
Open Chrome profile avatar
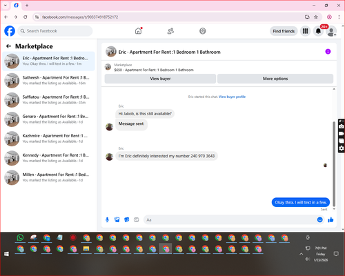point(329,17)
